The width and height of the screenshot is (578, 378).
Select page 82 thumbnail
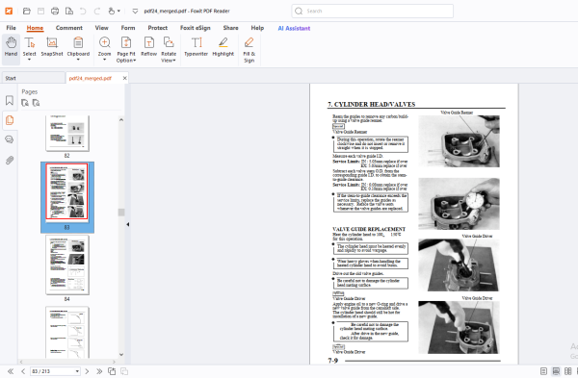(67, 134)
